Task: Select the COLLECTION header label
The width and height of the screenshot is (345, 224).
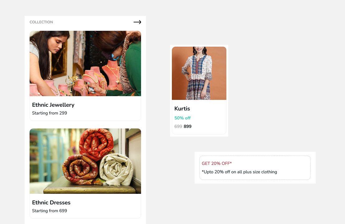Action: pyautogui.click(x=41, y=22)
